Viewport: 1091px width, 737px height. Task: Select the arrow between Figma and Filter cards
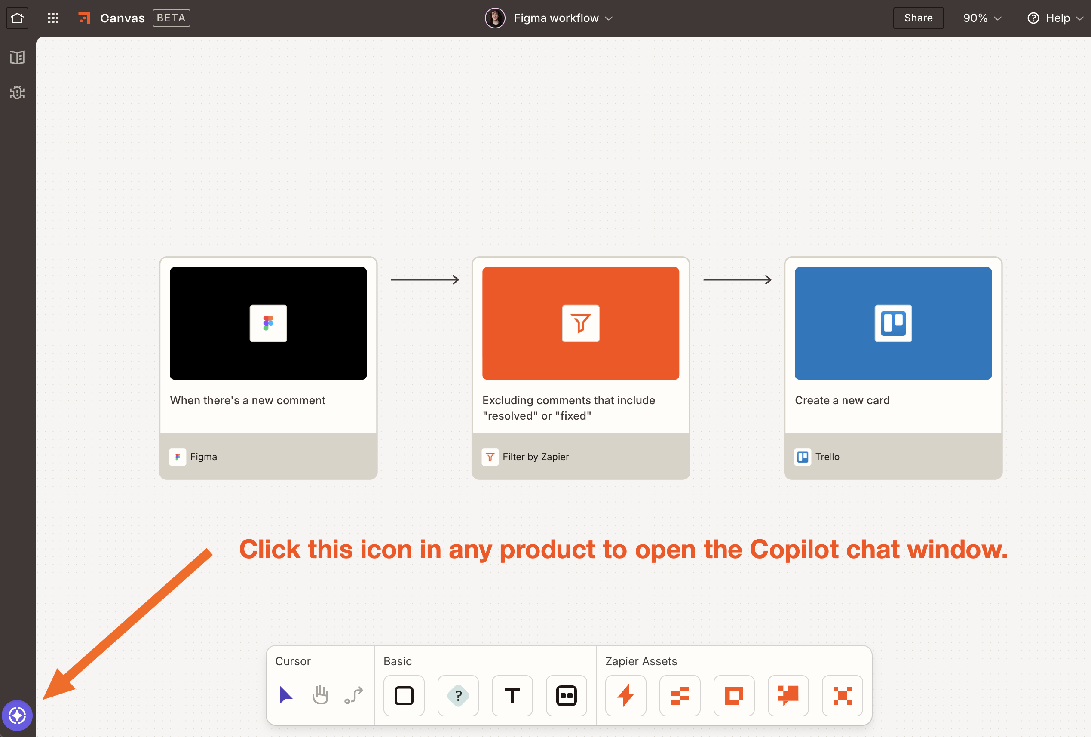(425, 280)
